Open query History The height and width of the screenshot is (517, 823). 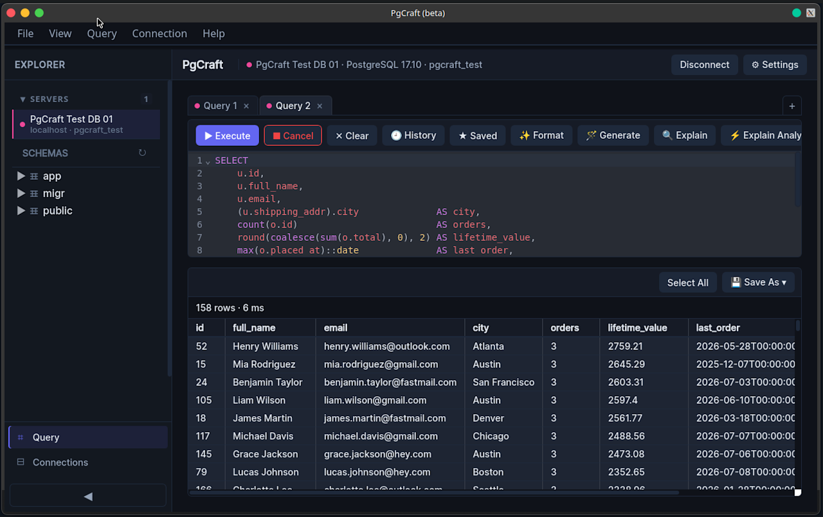point(413,136)
